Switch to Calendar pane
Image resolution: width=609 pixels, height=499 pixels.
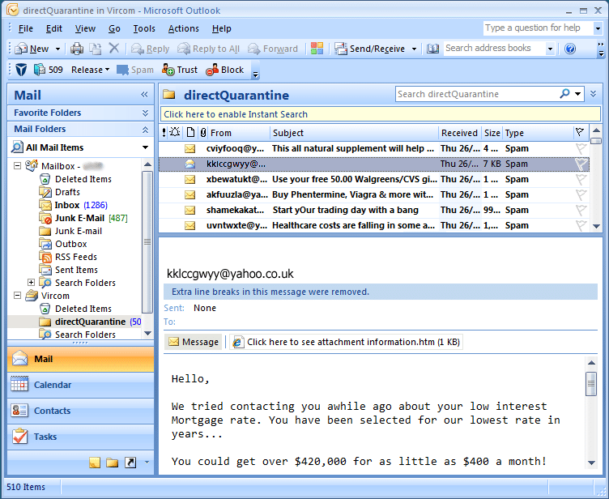coord(80,385)
